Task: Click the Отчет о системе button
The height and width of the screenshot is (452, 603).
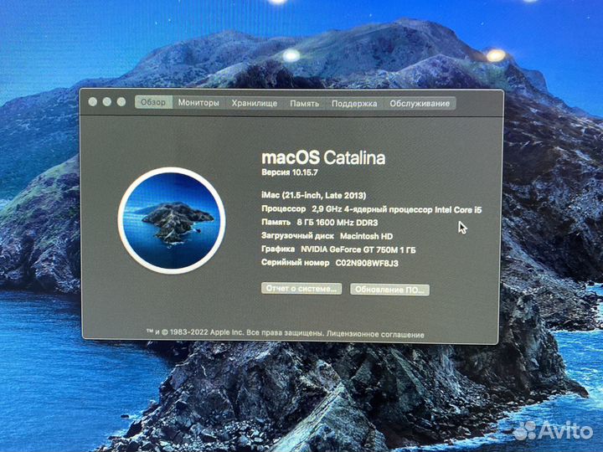Action: [x=301, y=288]
